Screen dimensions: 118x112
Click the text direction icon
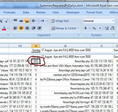click(x=42, y=21)
